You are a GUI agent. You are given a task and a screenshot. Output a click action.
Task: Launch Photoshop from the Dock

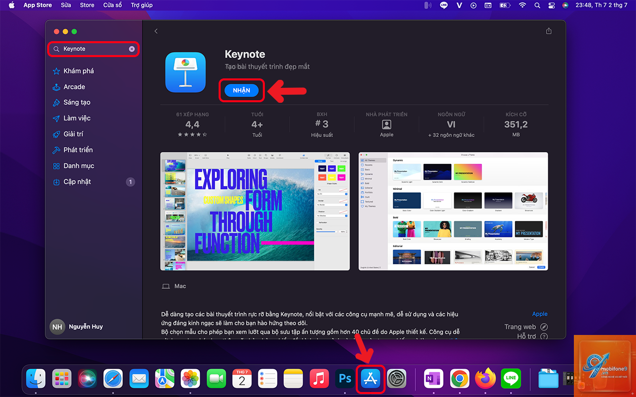tap(345, 379)
